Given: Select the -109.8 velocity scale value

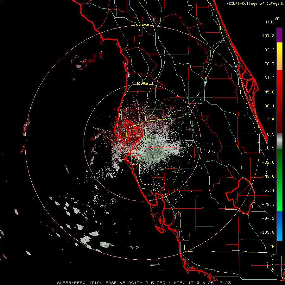Looking at the screenshot, I should (x=267, y=232).
